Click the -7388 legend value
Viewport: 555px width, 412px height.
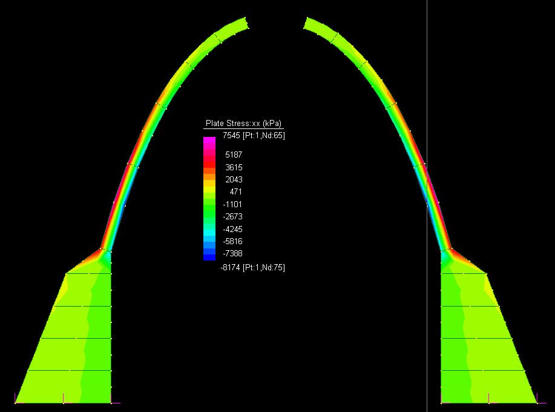point(232,253)
